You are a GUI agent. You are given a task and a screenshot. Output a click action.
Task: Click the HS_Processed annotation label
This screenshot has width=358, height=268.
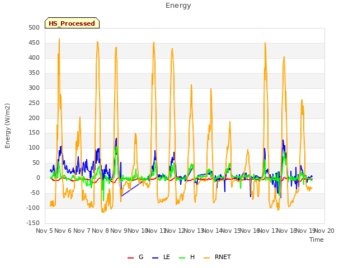point(72,23)
